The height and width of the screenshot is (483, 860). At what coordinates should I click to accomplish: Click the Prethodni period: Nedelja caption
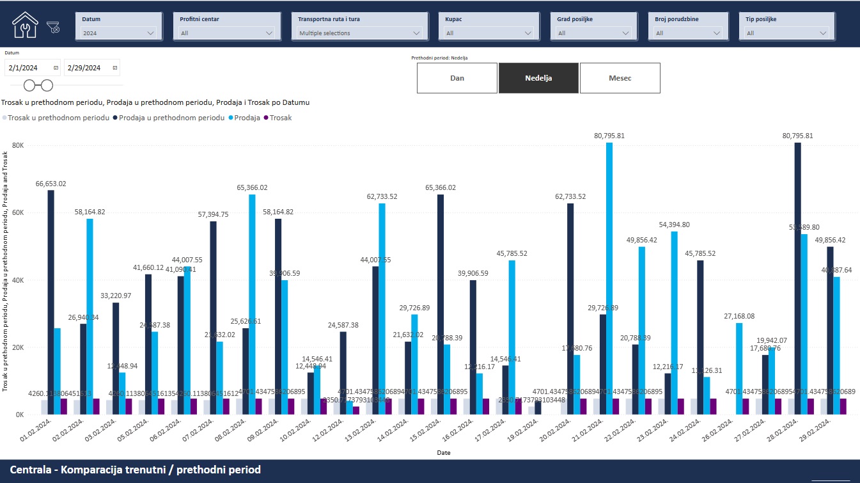click(x=439, y=58)
